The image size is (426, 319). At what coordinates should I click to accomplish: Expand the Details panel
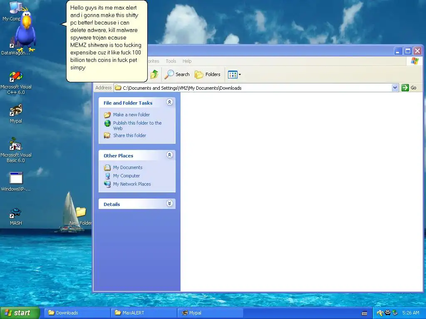pos(170,204)
